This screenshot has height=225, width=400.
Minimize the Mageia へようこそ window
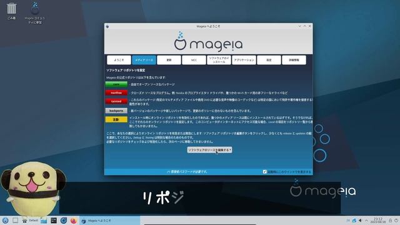[300, 26]
